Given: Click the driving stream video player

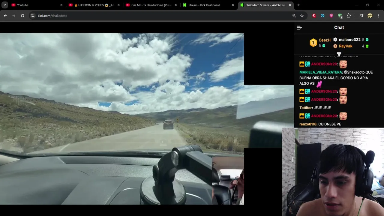Looking at the screenshot, I should point(122,119).
